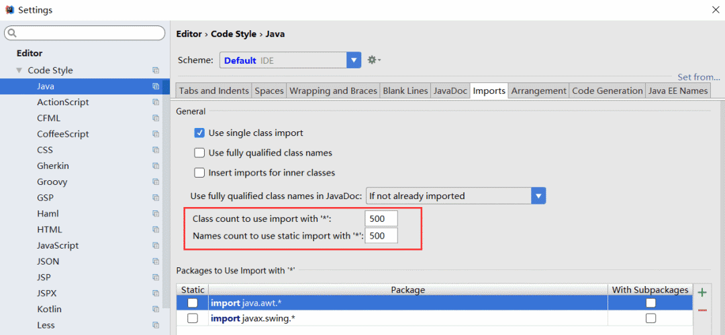Click the minus remove package icon
Viewport: 725px width, 335px height.
[x=702, y=310]
